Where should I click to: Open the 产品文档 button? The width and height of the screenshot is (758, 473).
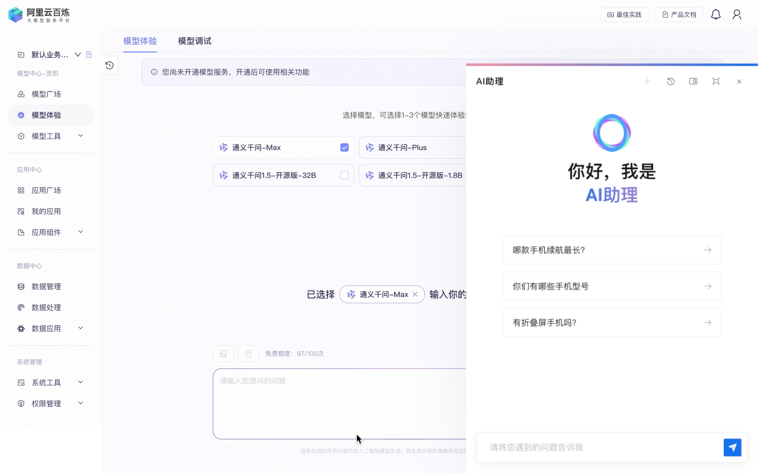click(x=679, y=15)
